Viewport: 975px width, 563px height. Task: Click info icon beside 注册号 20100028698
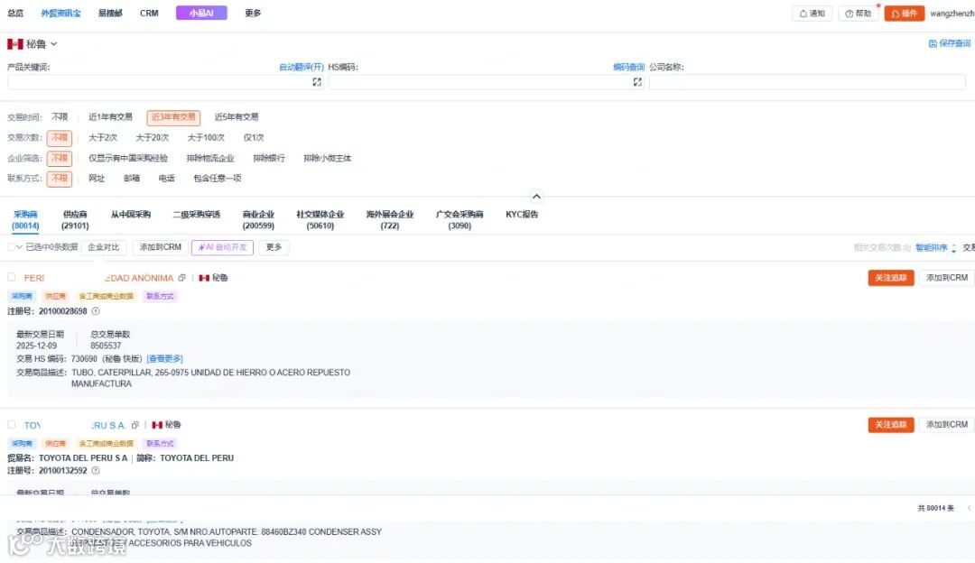[x=95, y=311]
